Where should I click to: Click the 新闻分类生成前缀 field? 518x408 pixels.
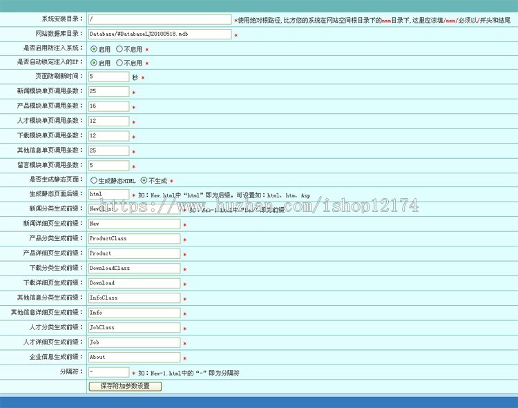tap(135, 209)
